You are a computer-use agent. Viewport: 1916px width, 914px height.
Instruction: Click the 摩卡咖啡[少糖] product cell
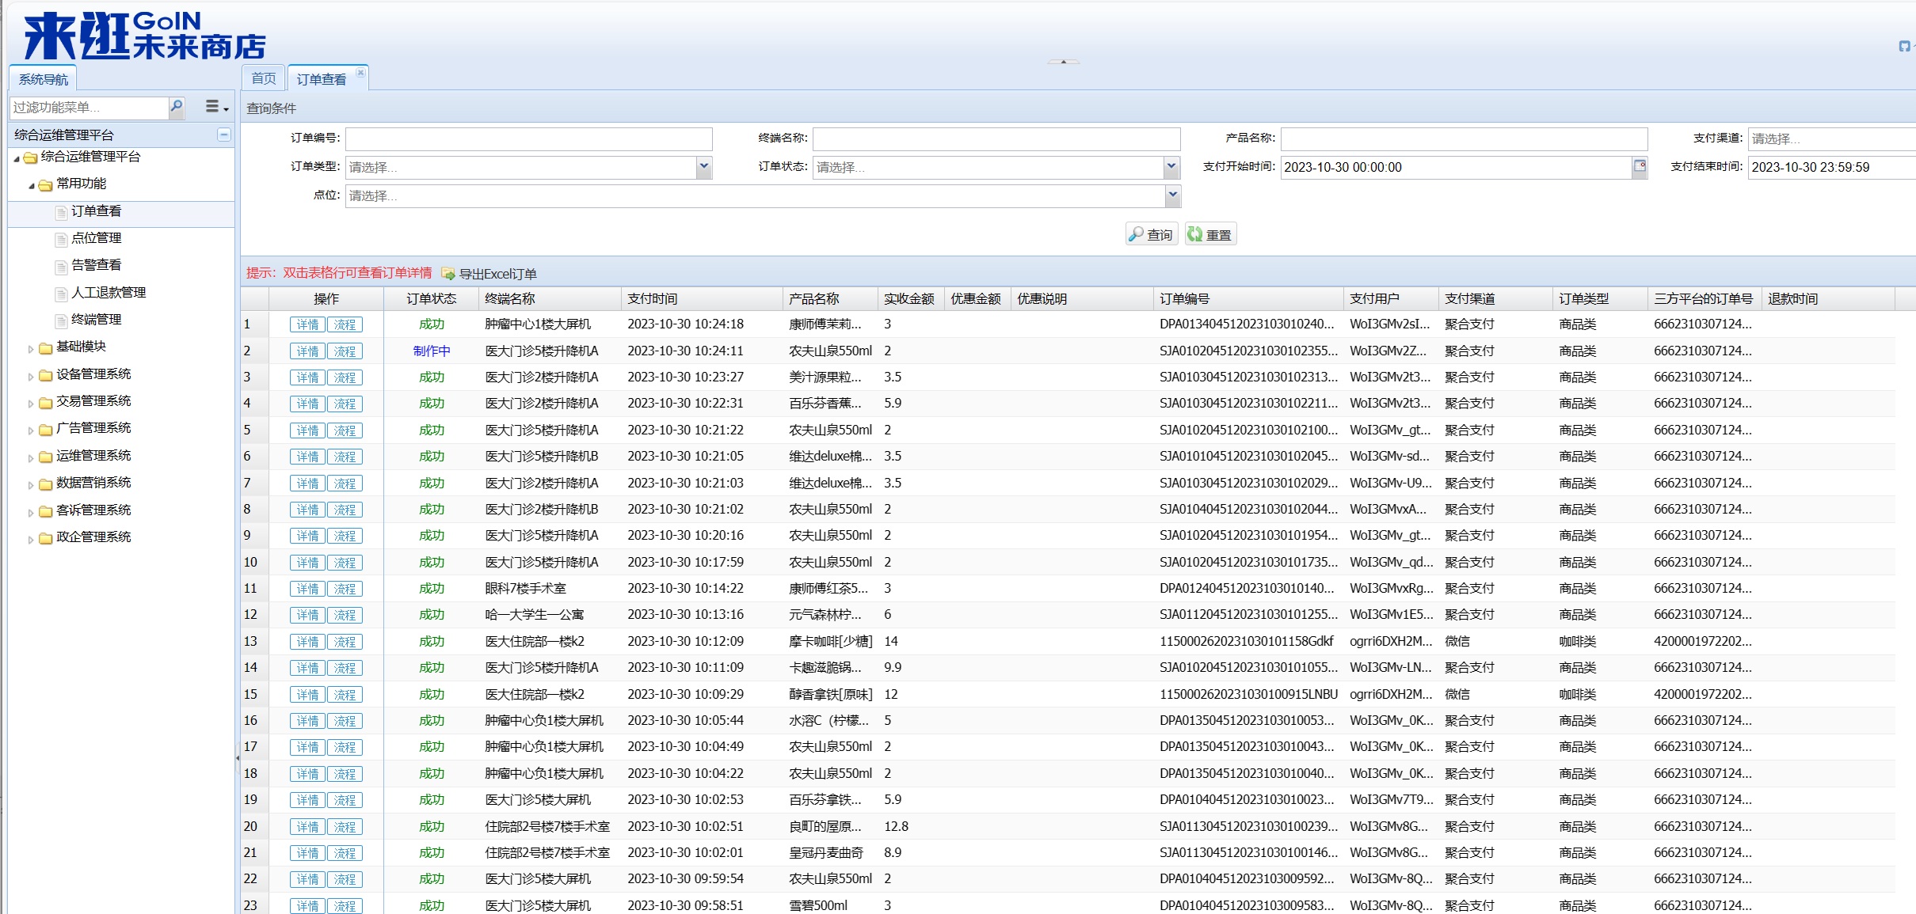coord(830,641)
